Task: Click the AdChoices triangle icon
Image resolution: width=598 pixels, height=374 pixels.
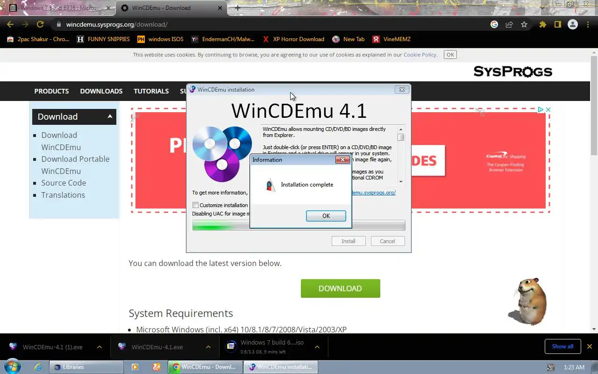Action: 541,110
